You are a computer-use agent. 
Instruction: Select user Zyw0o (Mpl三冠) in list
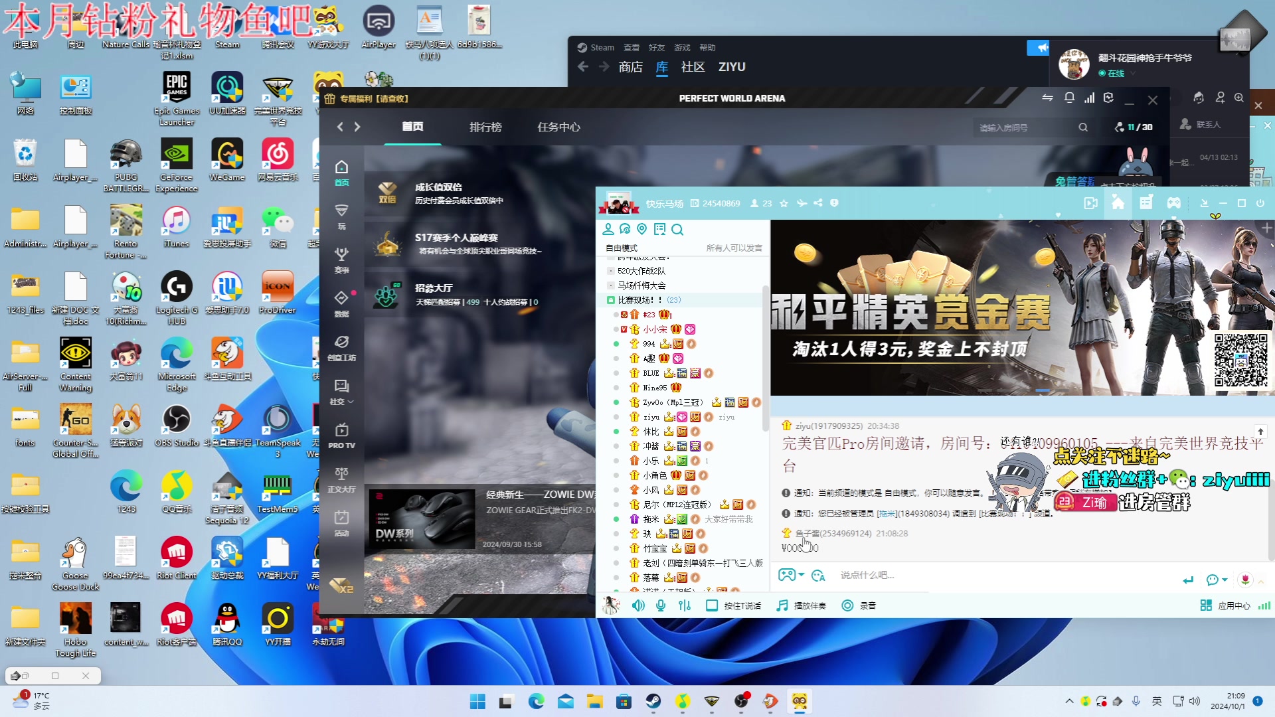point(673,402)
